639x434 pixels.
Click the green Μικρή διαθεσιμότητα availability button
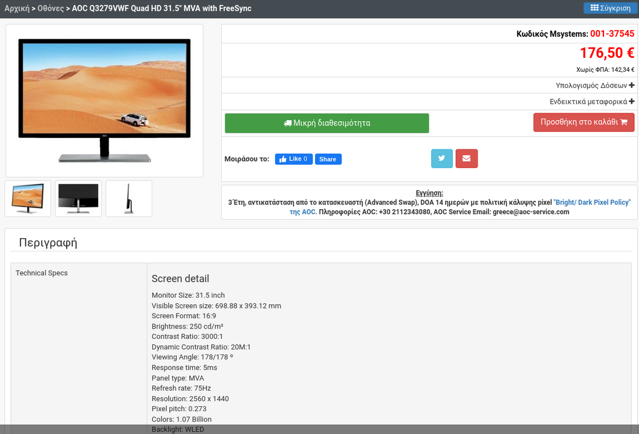[327, 123]
